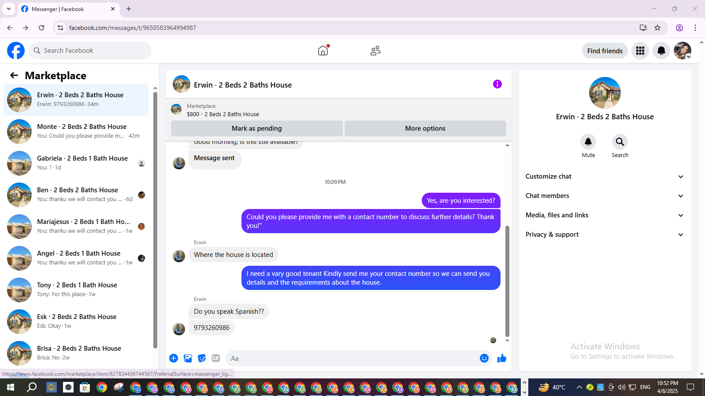The height and width of the screenshot is (396, 705).
Task: Reload the page in browser
Action: (41, 28)
